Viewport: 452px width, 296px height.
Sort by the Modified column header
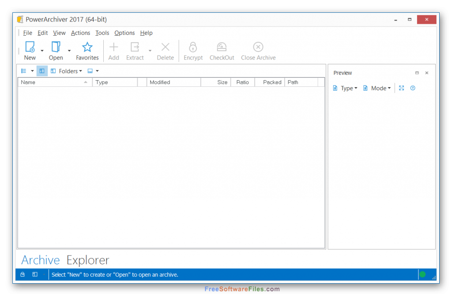(x=174, y=82)
